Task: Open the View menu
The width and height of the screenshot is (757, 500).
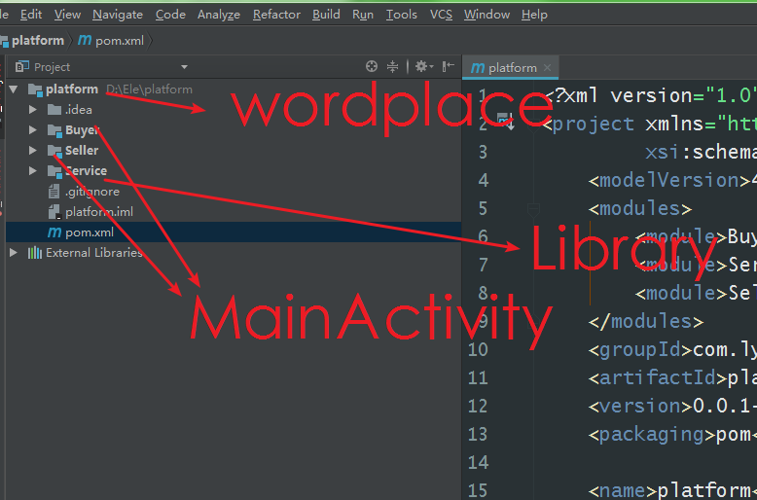Action: [67, 15]
